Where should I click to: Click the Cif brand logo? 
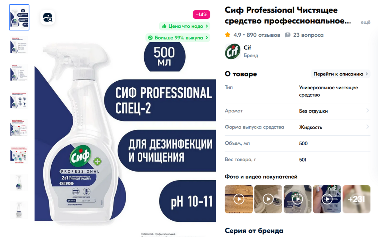(233, 51)
